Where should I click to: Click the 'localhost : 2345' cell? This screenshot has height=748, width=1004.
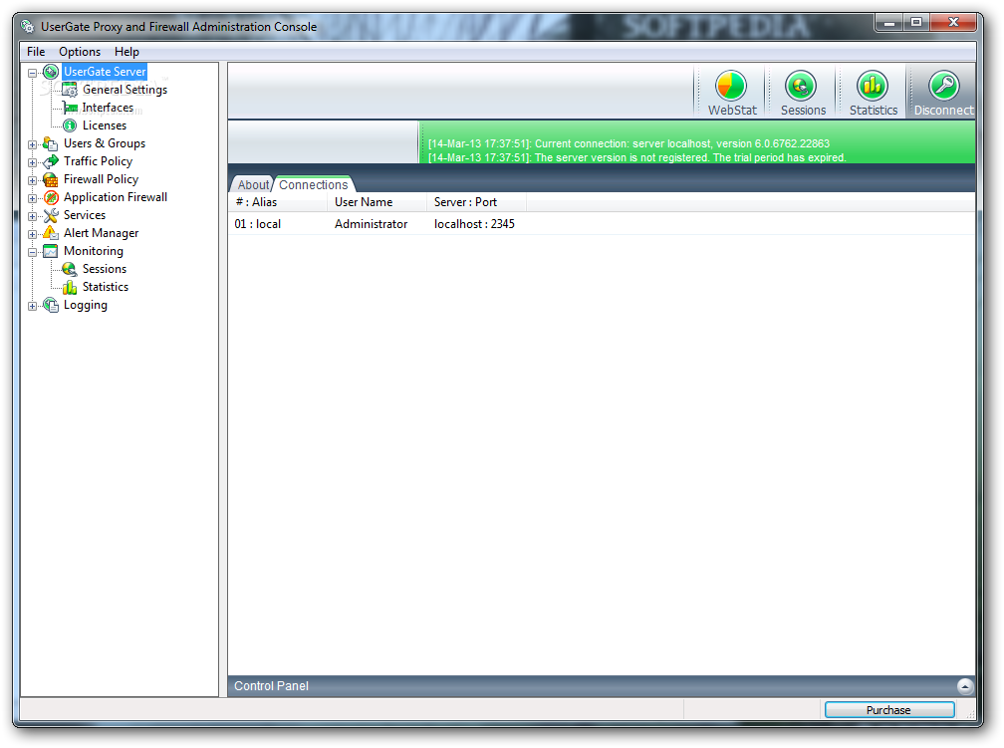pyautogui.click(x=474, y=224)
